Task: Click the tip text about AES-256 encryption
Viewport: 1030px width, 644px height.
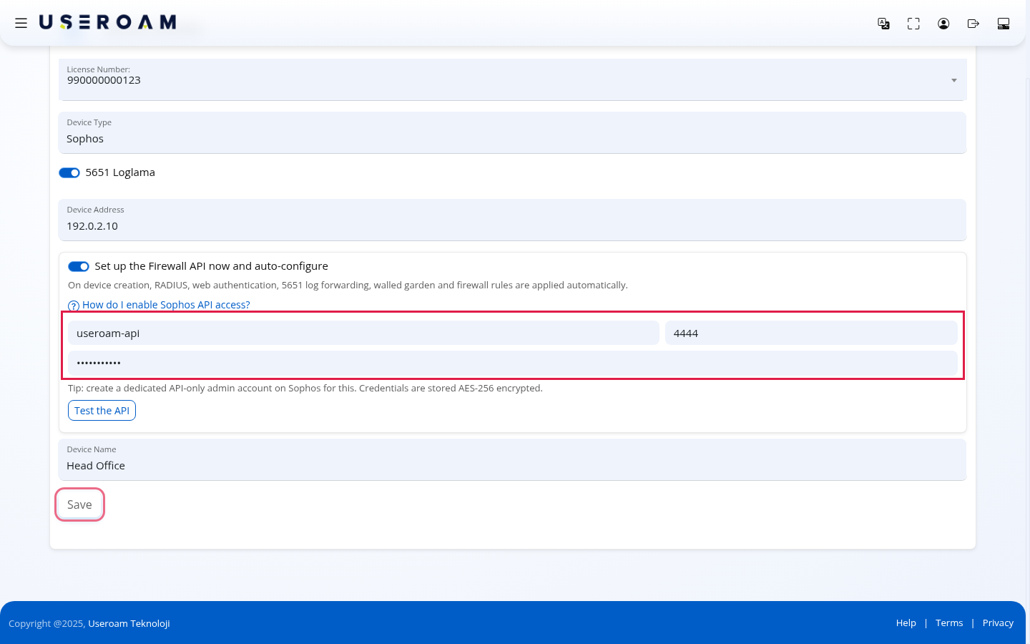Action: click(305, 389)
